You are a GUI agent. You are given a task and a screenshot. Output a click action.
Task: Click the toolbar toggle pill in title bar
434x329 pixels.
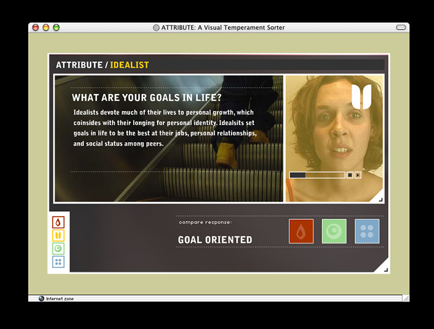(x=401, y=27)
